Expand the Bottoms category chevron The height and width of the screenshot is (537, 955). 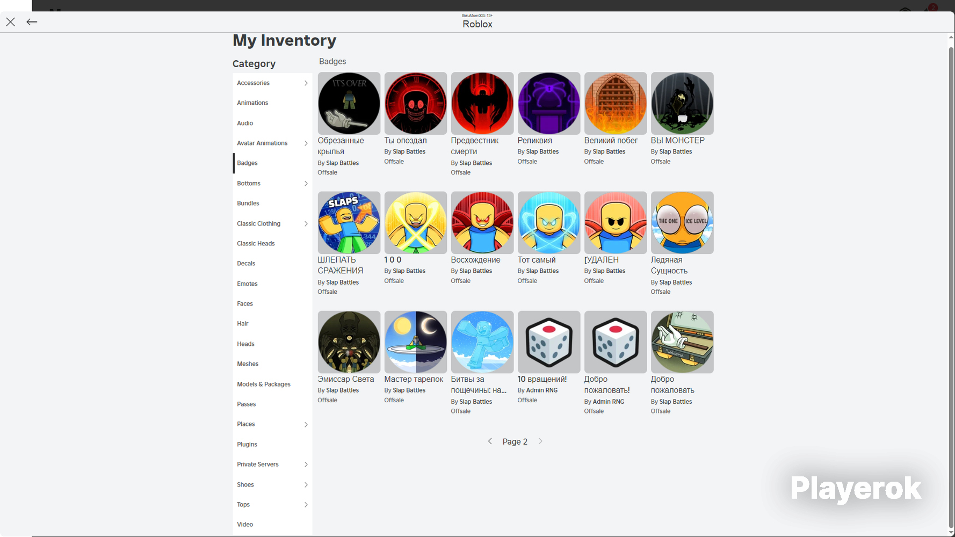306,184
